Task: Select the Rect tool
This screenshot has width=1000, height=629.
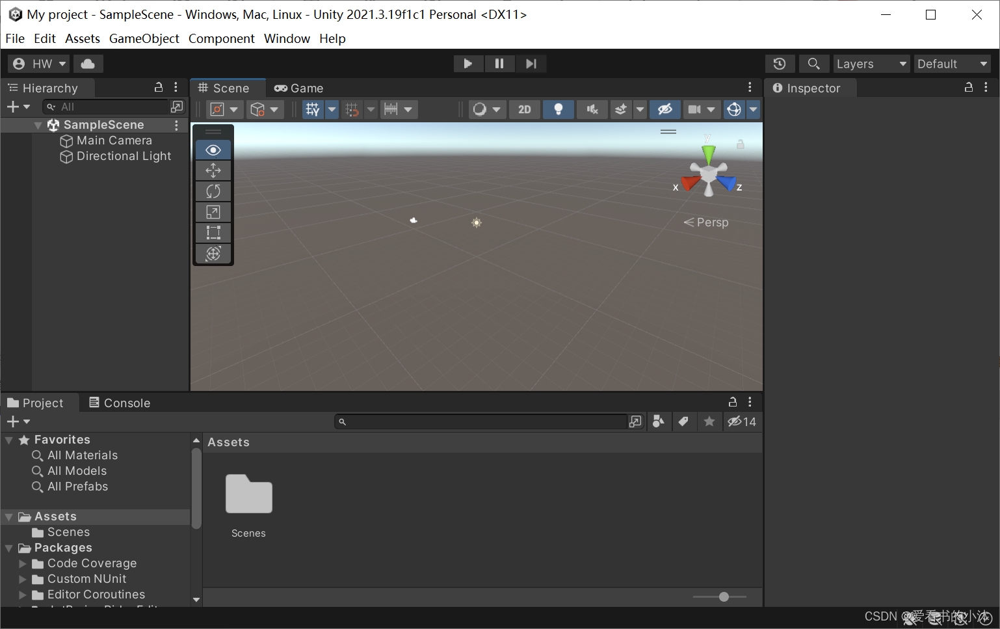Action: pos(213,233)
